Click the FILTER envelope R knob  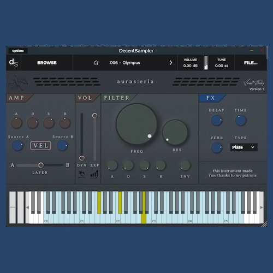click(161, 165)
